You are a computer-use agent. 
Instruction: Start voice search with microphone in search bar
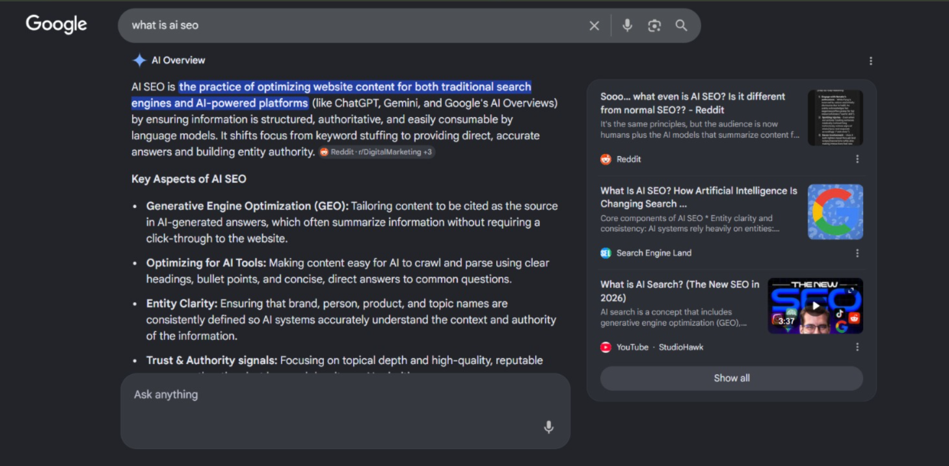click(627, 25)
